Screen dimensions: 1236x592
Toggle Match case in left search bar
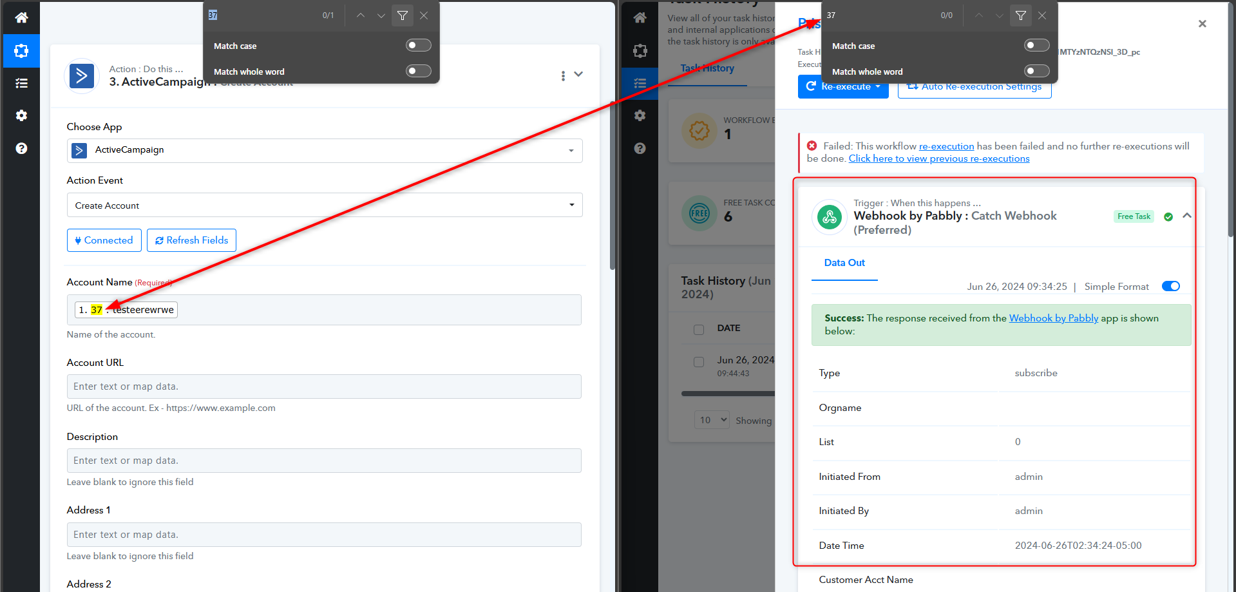point(419,45)
